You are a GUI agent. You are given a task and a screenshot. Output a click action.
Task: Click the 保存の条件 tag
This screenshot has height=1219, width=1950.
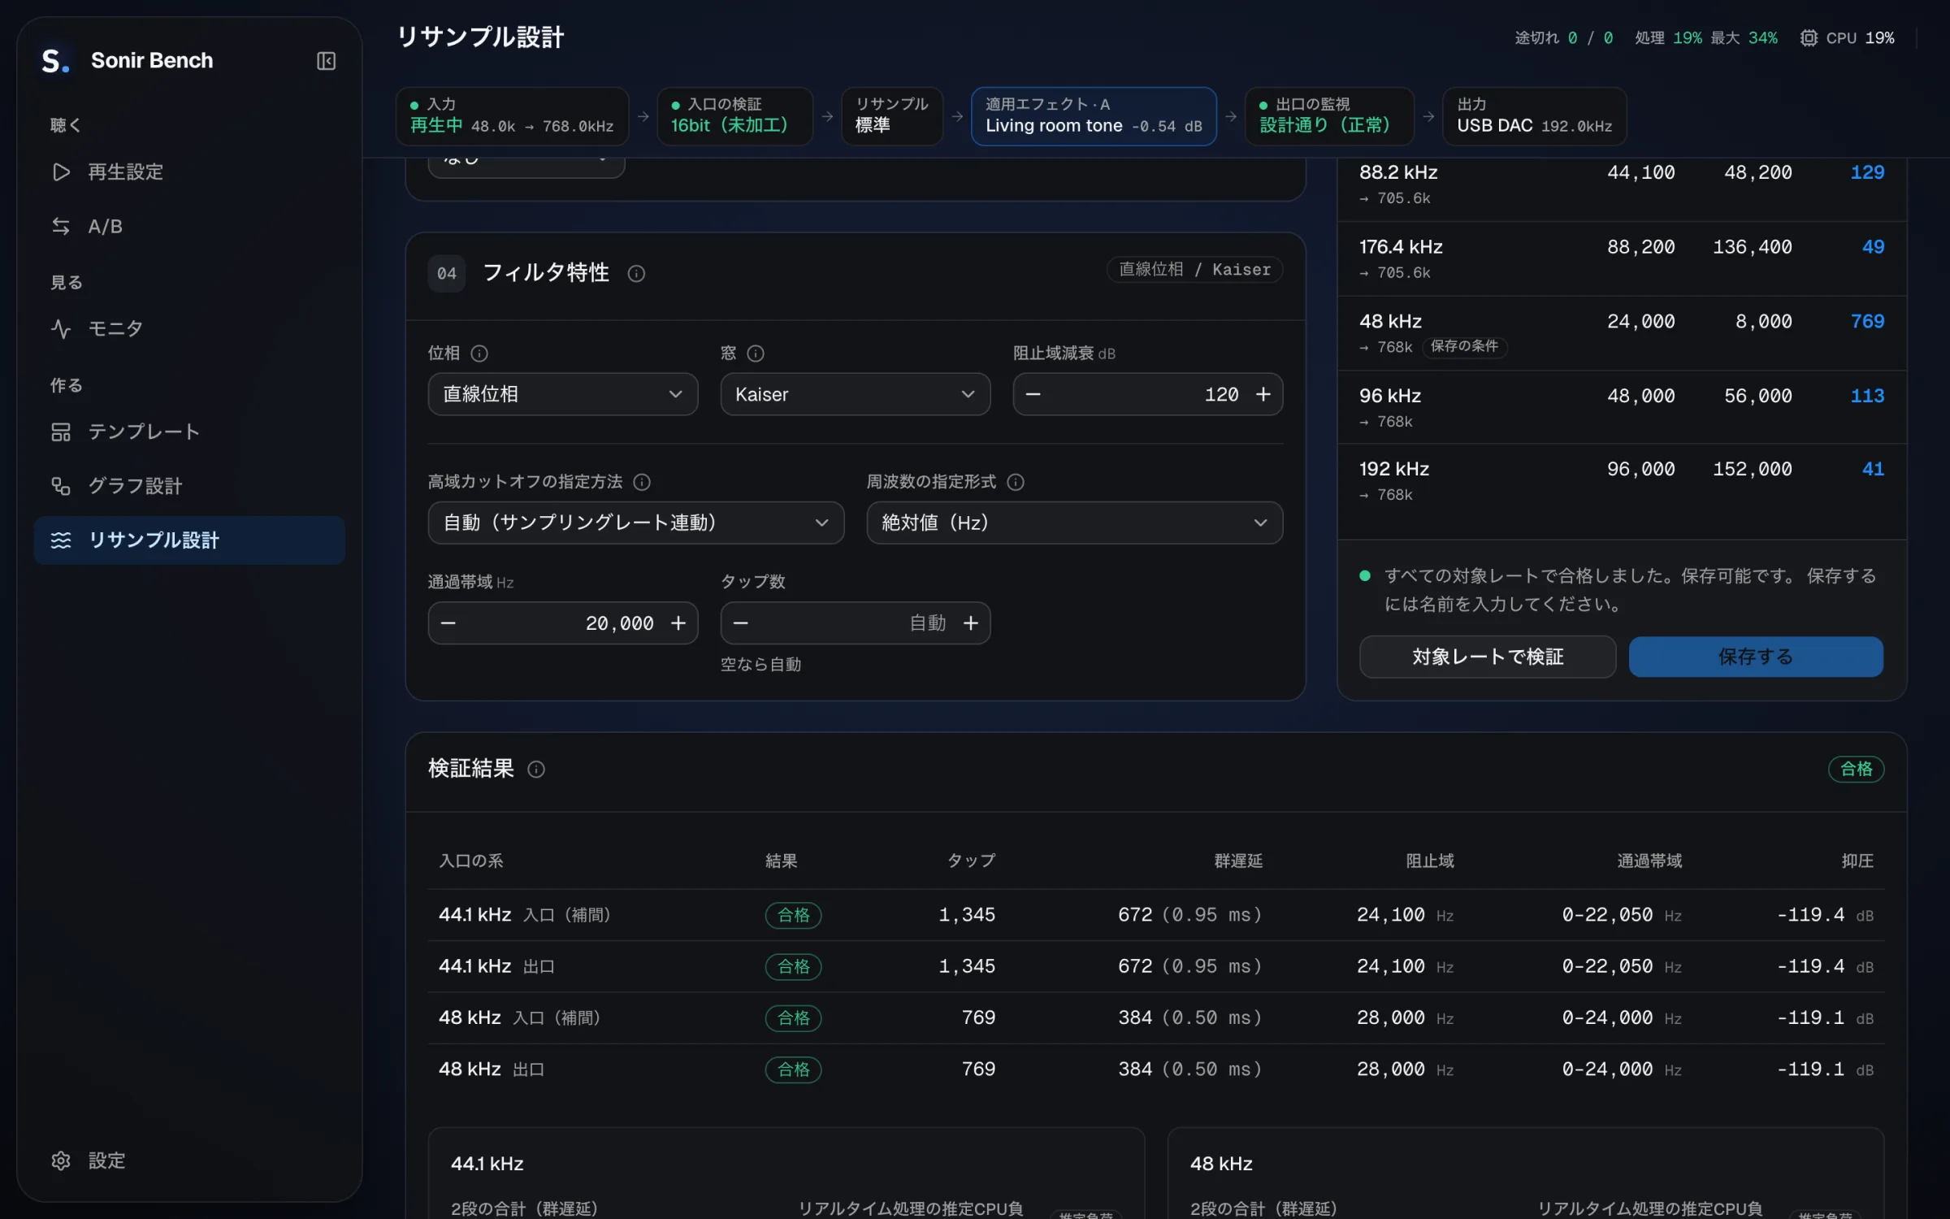[x=1464, y=347]
